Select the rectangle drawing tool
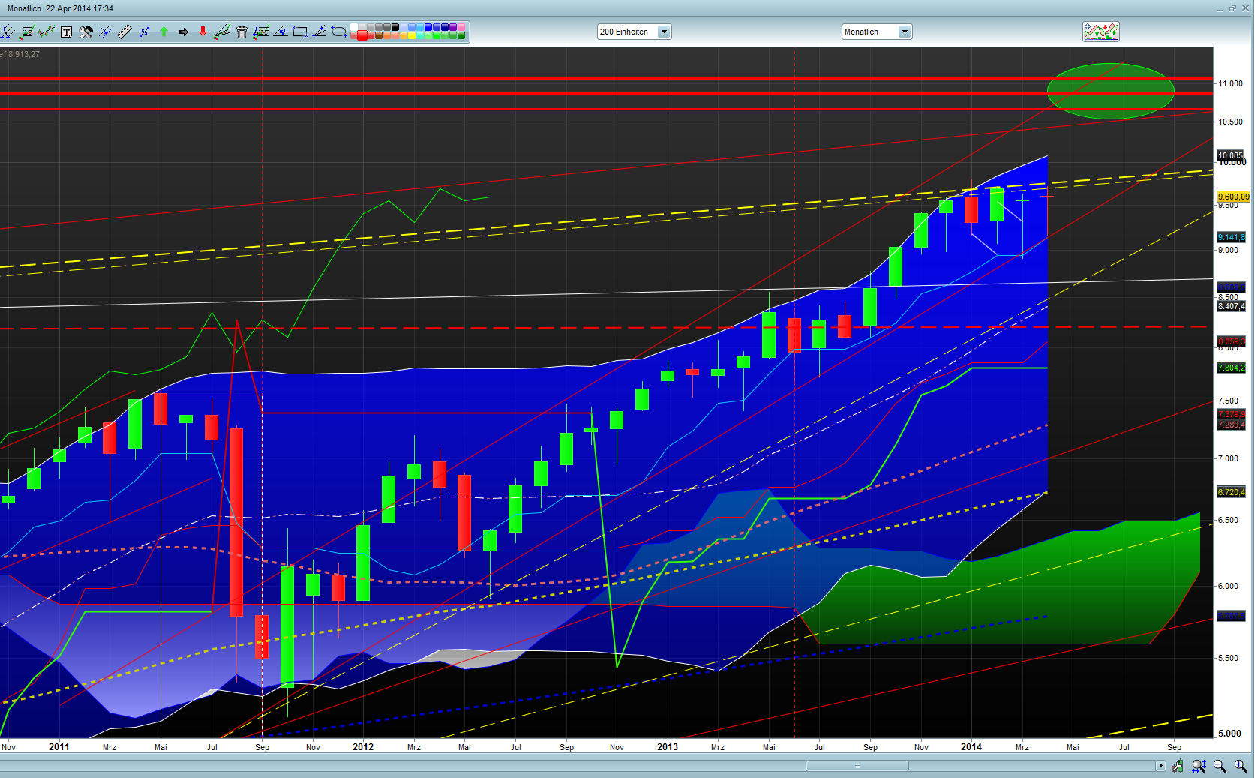 [x=300, y=32]
